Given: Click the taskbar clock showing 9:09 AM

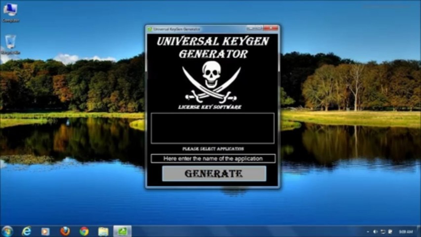Looking at the screenshot, I should coord(406,232).
